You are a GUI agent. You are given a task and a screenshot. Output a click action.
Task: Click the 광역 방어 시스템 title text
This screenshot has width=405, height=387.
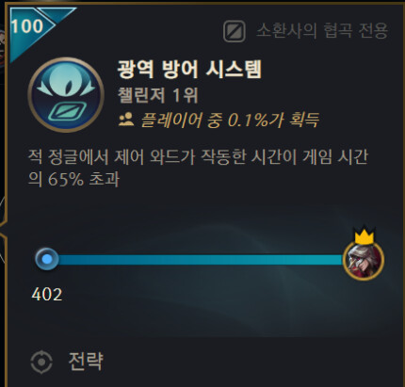(x=189, y=69)
